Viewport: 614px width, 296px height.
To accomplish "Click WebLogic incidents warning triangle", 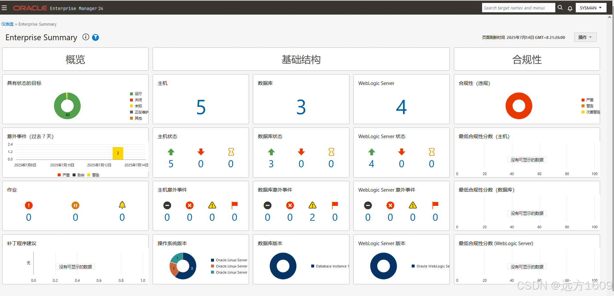I will (413, 205).
